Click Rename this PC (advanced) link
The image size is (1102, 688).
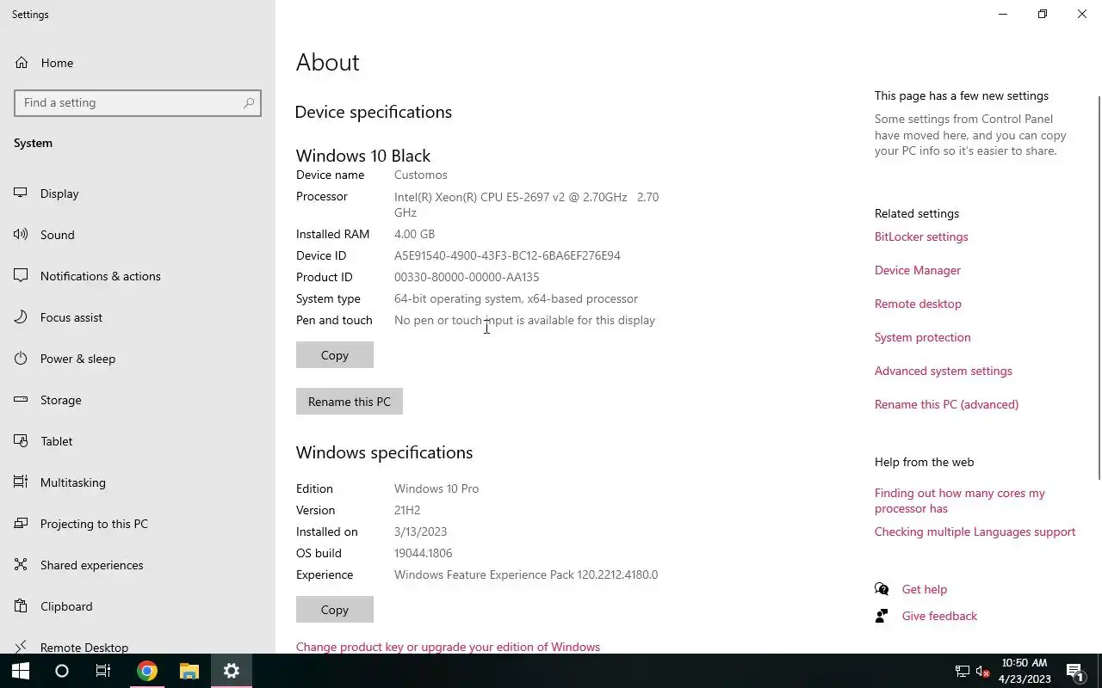[946, 404]
